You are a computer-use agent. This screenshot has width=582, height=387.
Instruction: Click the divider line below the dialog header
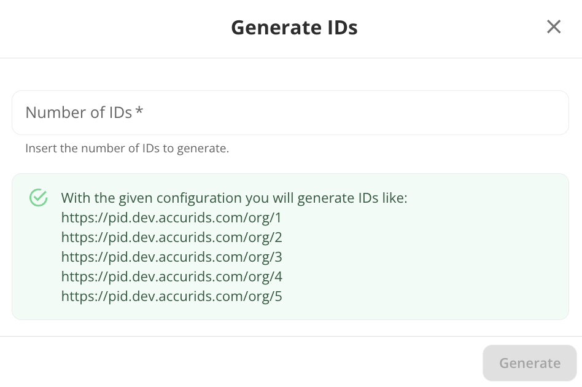(x=291, y=58)
